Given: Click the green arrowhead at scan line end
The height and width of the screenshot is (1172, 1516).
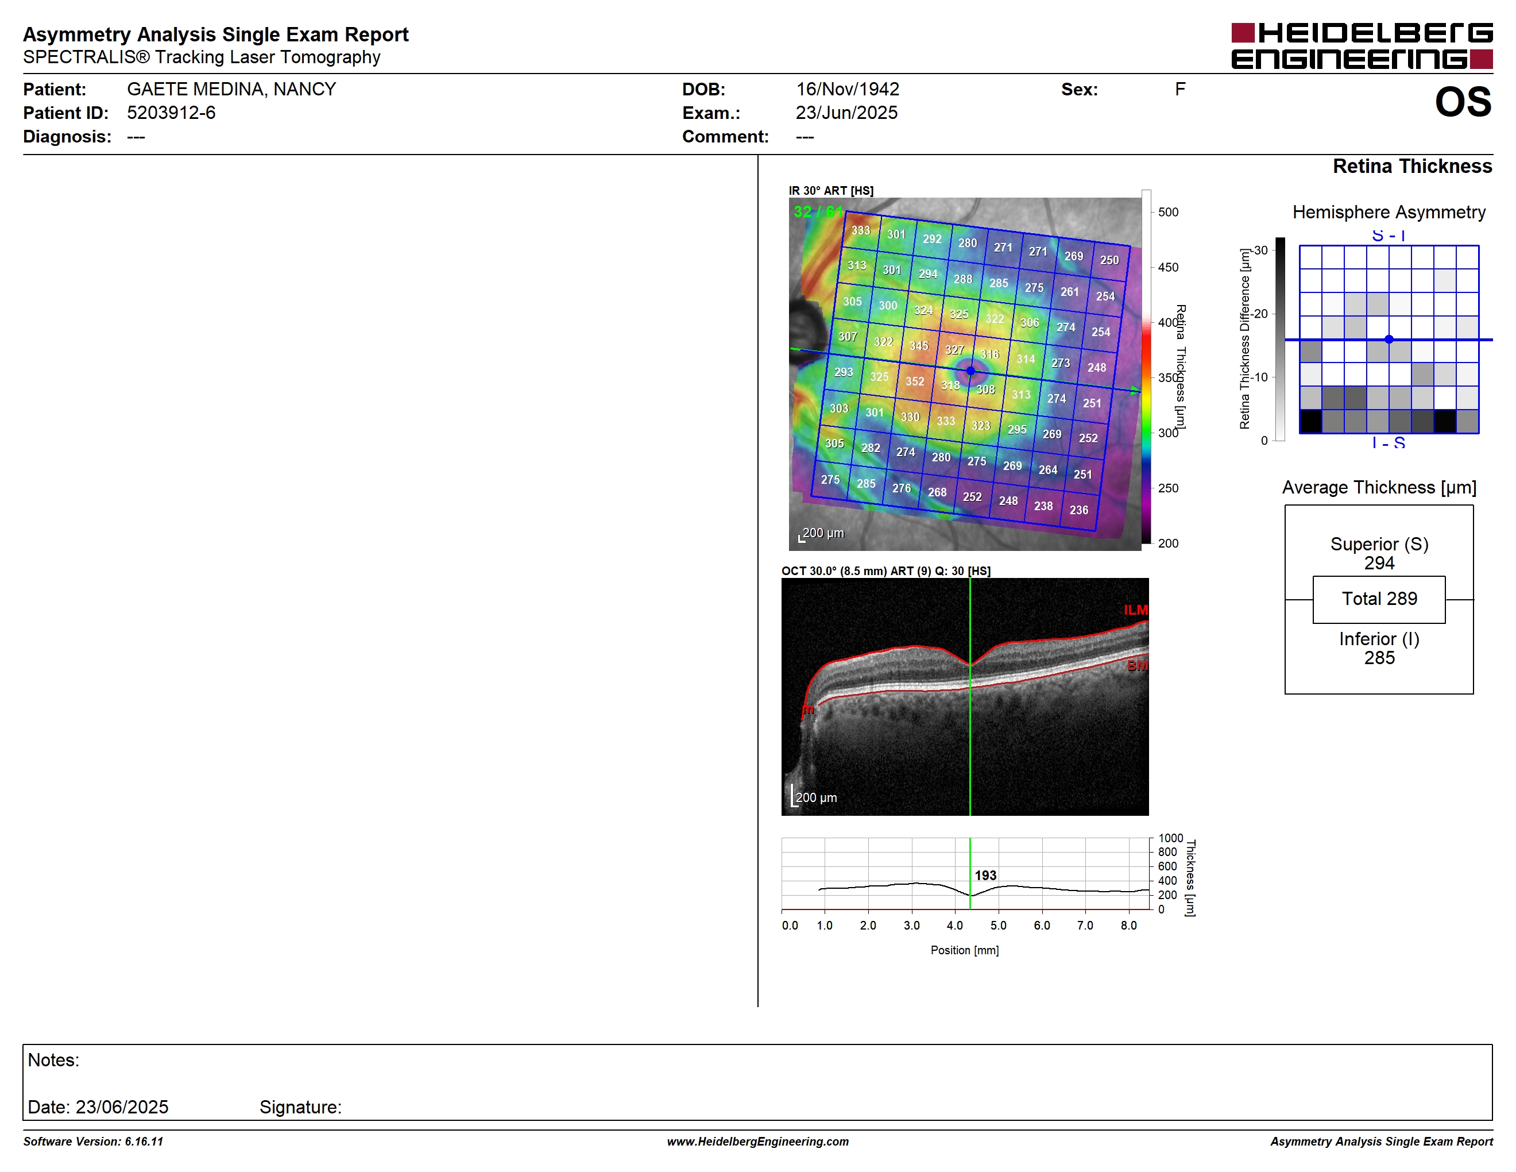Looking at the screenshot, I should click(x=1135, y=391).
